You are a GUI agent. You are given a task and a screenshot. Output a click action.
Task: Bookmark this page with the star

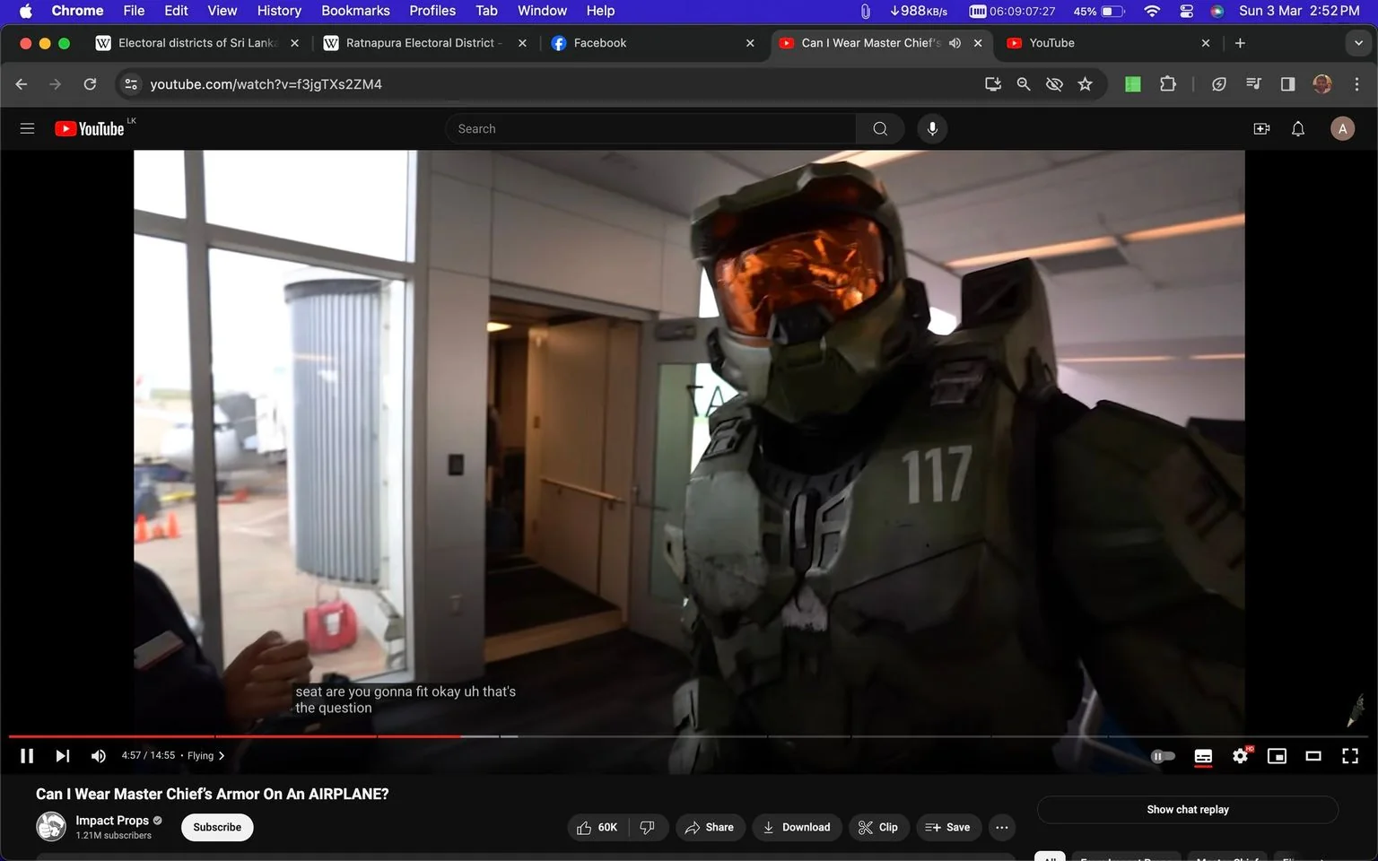click(x=1086, y=83)
